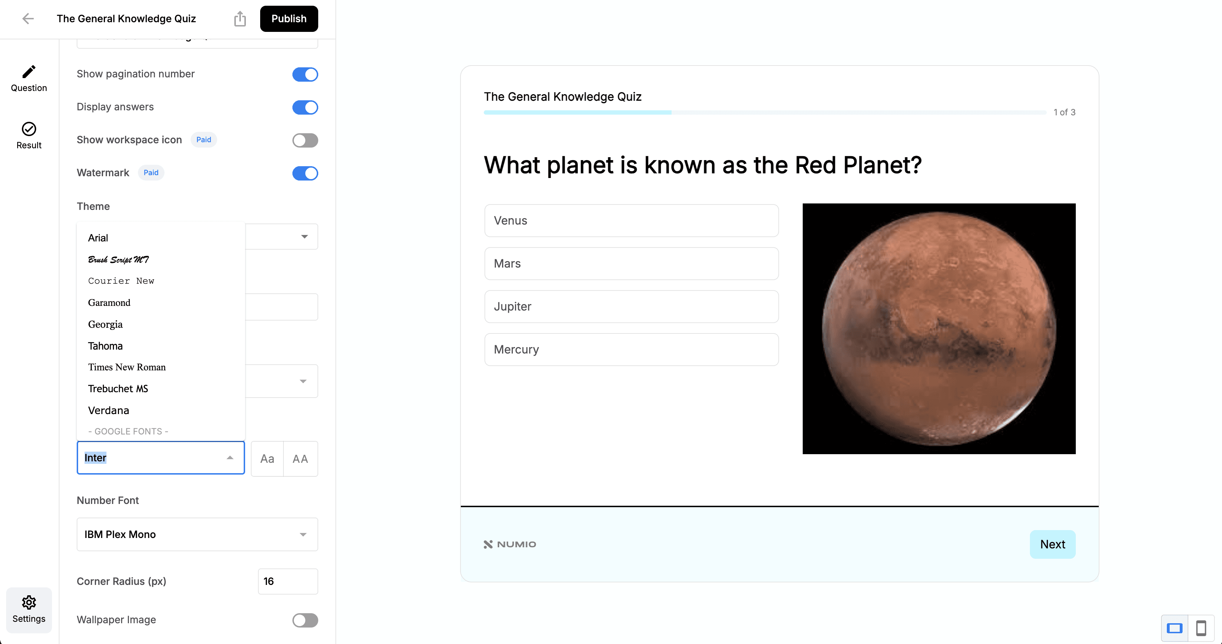Expand the Theme dropdown arrow

[x=304, y=237]
